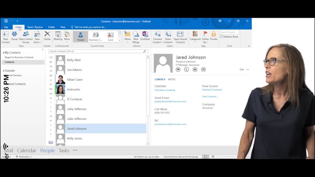The height and width of the screenshot is (177, 315).
Task: Select contact Joe Adams
Action: coord(100,70)
